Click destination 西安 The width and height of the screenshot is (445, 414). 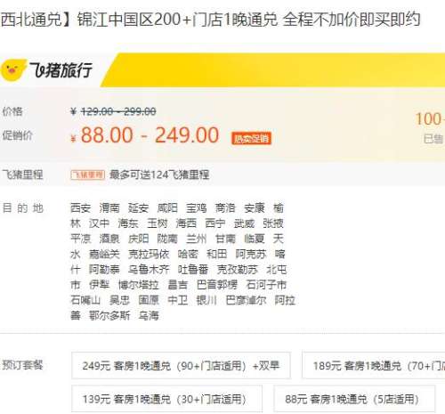tap(80, 208)
